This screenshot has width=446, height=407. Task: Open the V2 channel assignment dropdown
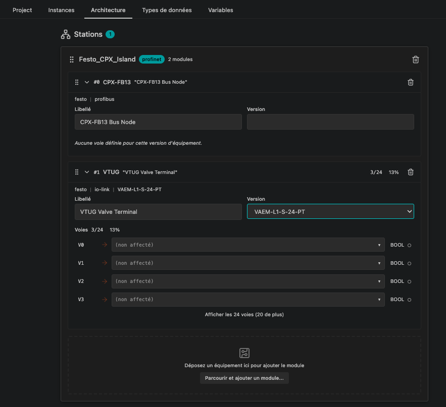coord(248,281)
